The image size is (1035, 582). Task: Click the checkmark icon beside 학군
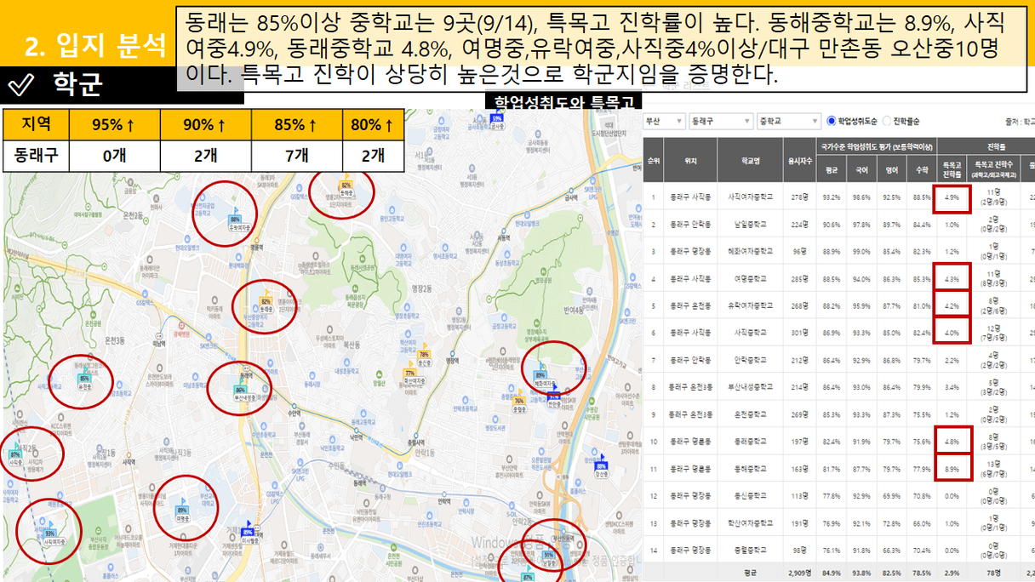20,84
